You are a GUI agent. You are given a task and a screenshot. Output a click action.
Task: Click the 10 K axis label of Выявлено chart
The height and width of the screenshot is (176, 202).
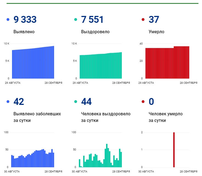[7, 44]
